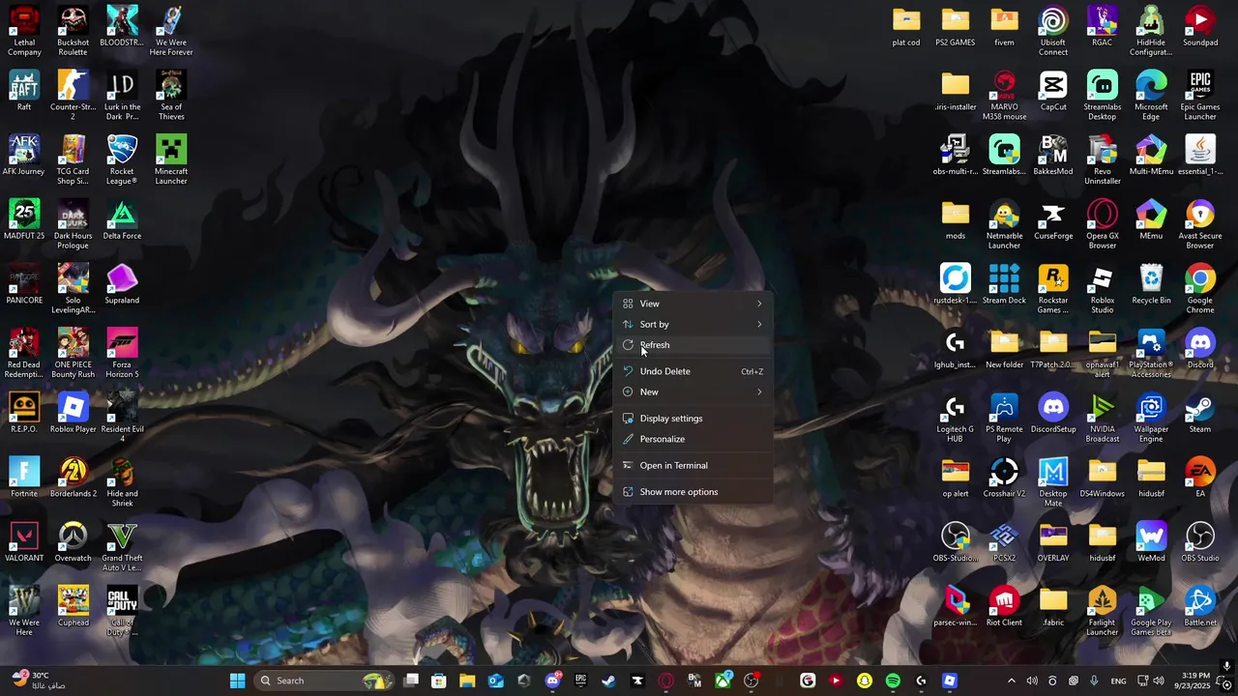Launch Buckshot Roulette from desktop
Viewport: 1238px width, 696px height.
[73, 31]
